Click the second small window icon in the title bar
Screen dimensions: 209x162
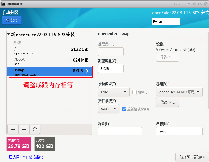click(x=180, y=4)
